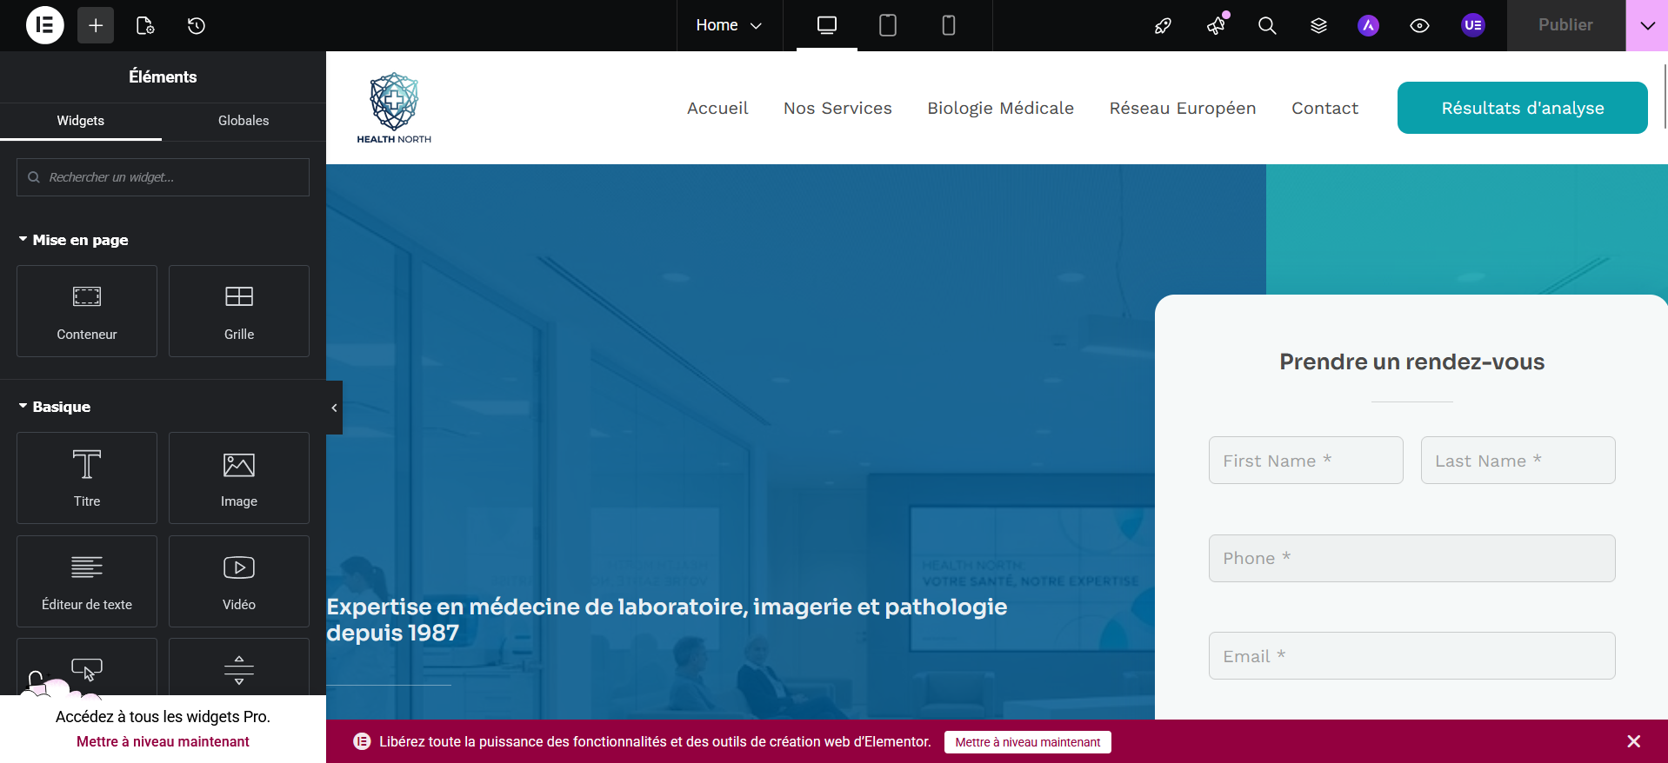Open the Structure layers icon

1318,25
